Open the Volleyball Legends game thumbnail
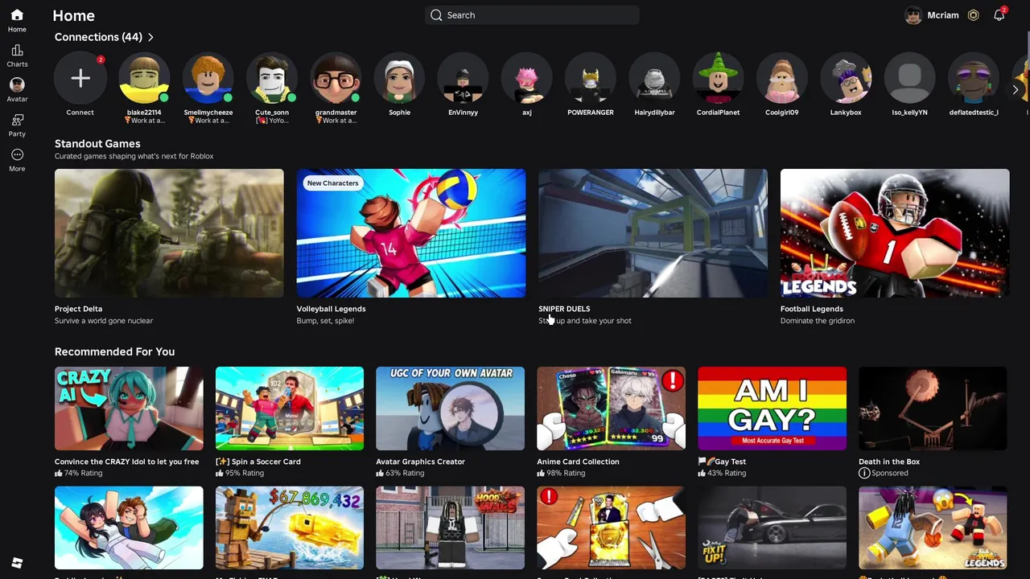 tap(411, 233)
